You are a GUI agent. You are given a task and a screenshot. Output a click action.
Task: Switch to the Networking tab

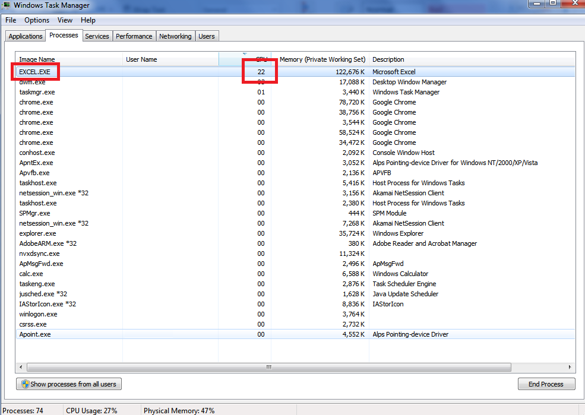pos(175,36)
